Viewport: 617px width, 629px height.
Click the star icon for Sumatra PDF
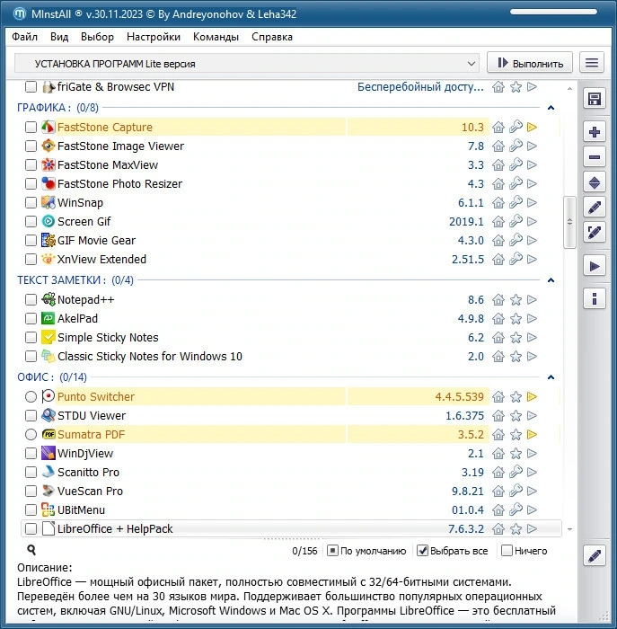pos(516,434)
